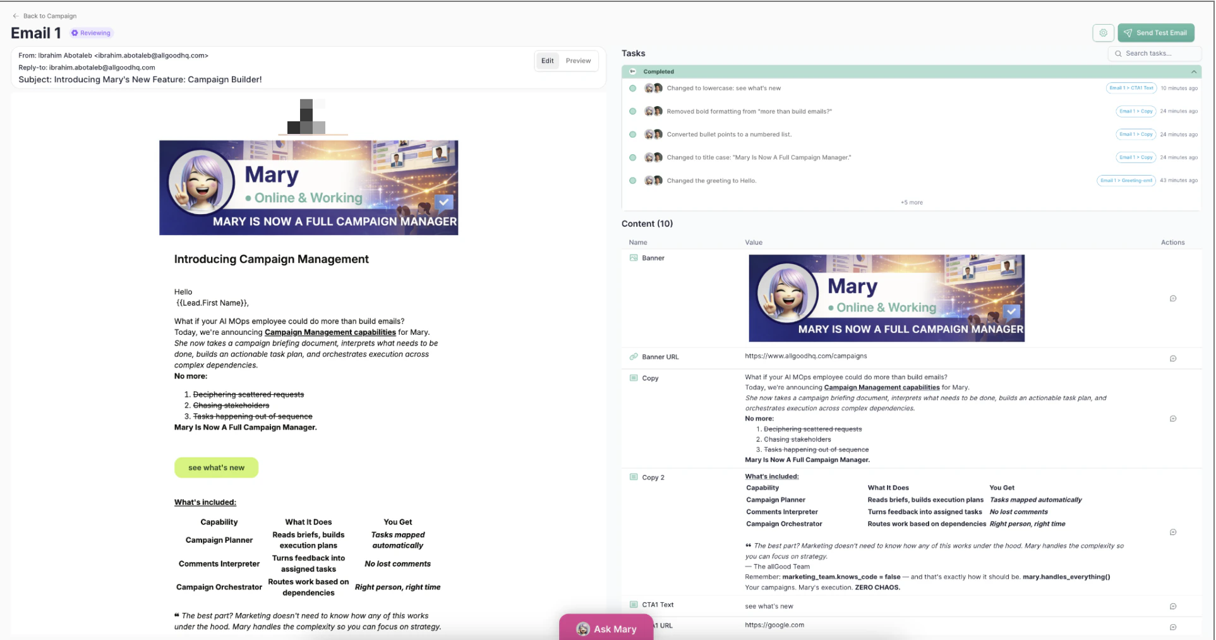Click the Completed section status icon
The image size is (1216, 640).
click(x=632, y=71)
